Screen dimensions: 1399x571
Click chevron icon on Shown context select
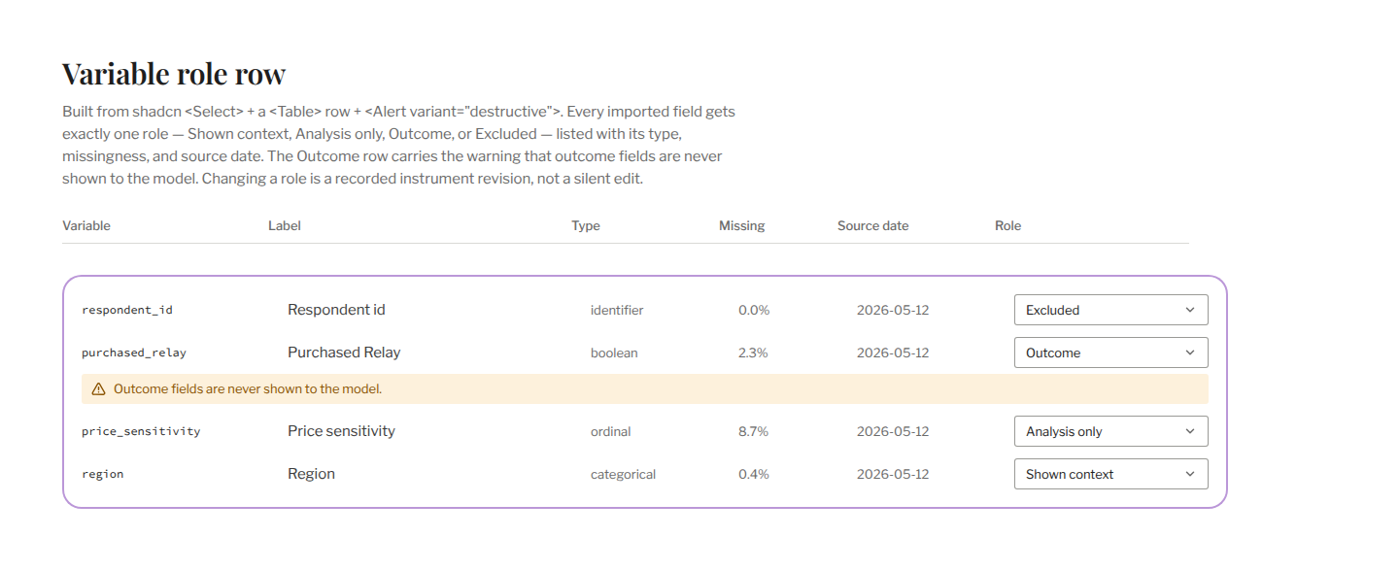click(1190, 474)
